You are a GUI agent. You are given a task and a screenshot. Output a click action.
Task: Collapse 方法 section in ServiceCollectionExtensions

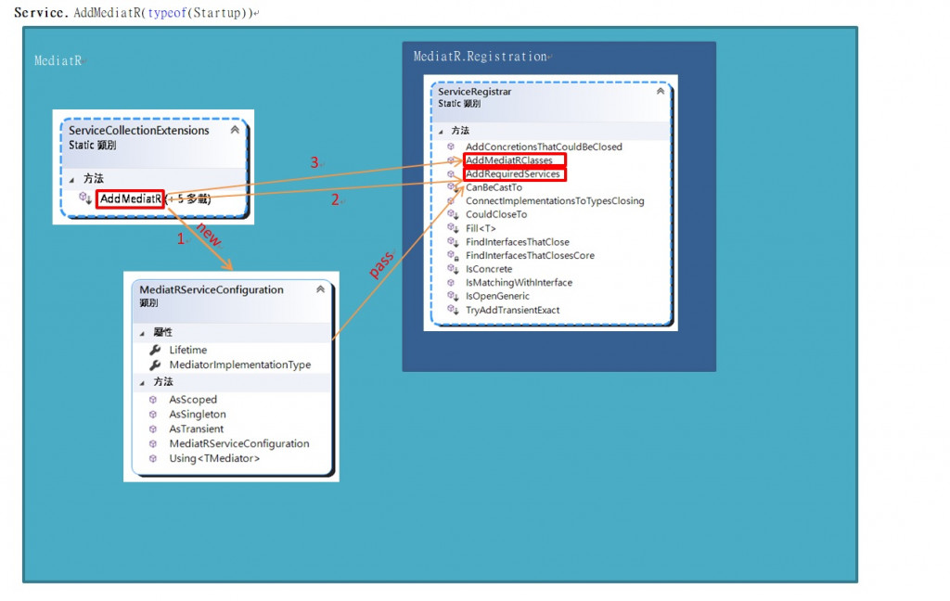(x=72, y=179)
